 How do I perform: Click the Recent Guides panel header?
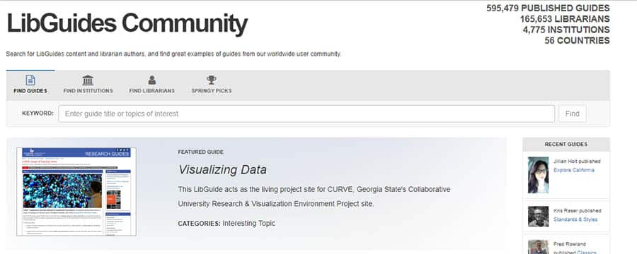pyautogui.click(x=566, y=144)
